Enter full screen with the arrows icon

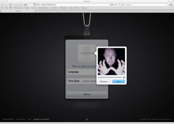tap(172, 1)
